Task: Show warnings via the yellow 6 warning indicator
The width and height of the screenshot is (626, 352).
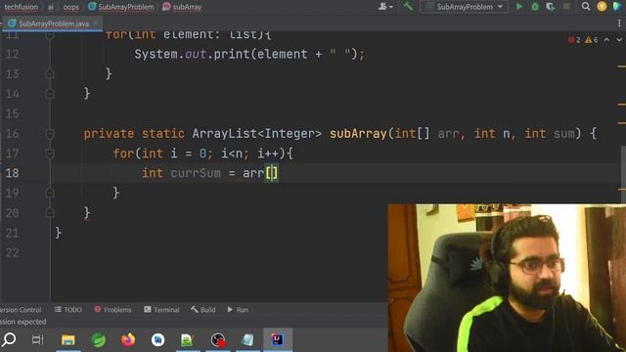Action: (592, 40)
